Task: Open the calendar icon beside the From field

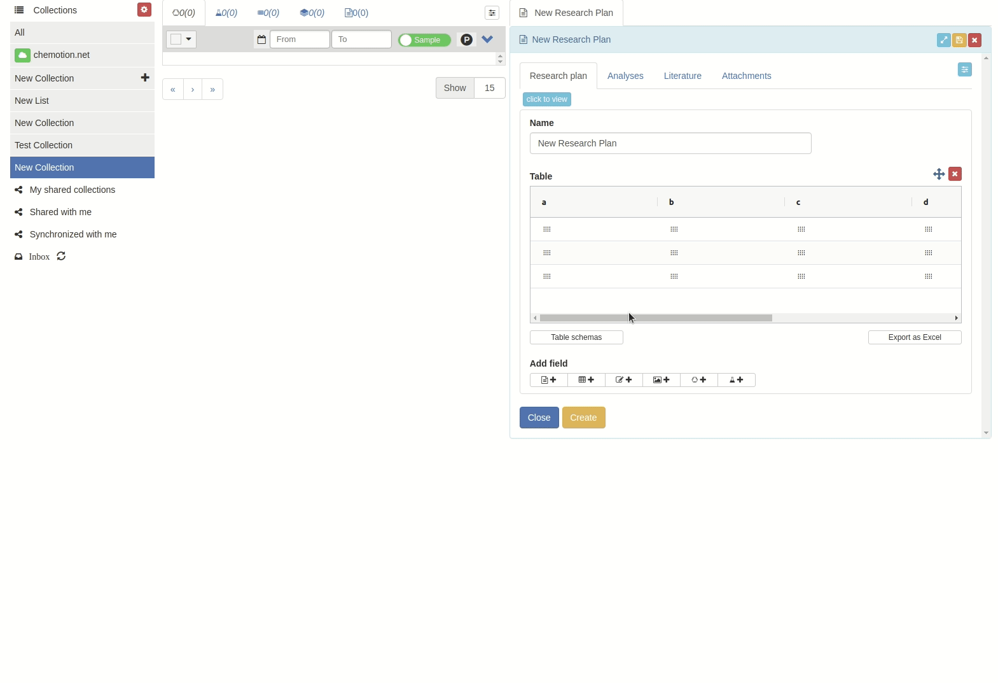Action: pyautogui.click(x=261, y=39)
